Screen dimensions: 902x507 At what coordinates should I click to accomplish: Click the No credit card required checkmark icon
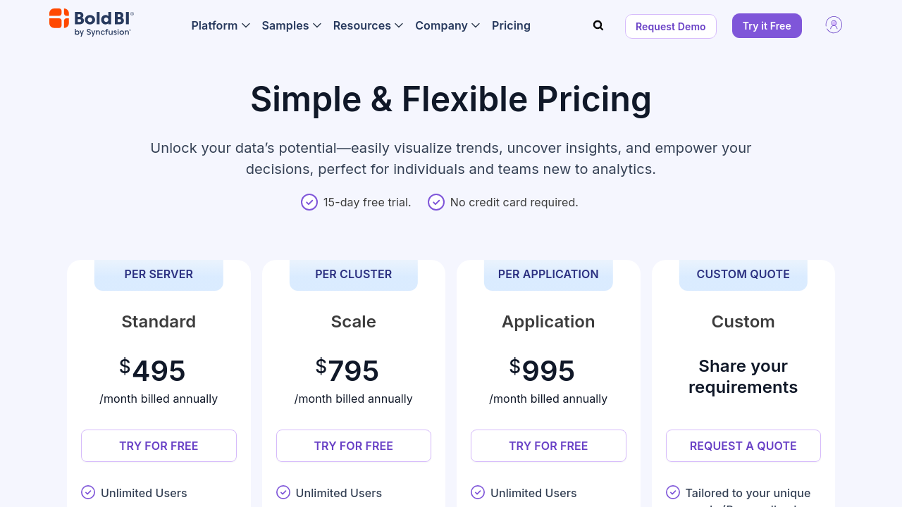click(436, 202)
